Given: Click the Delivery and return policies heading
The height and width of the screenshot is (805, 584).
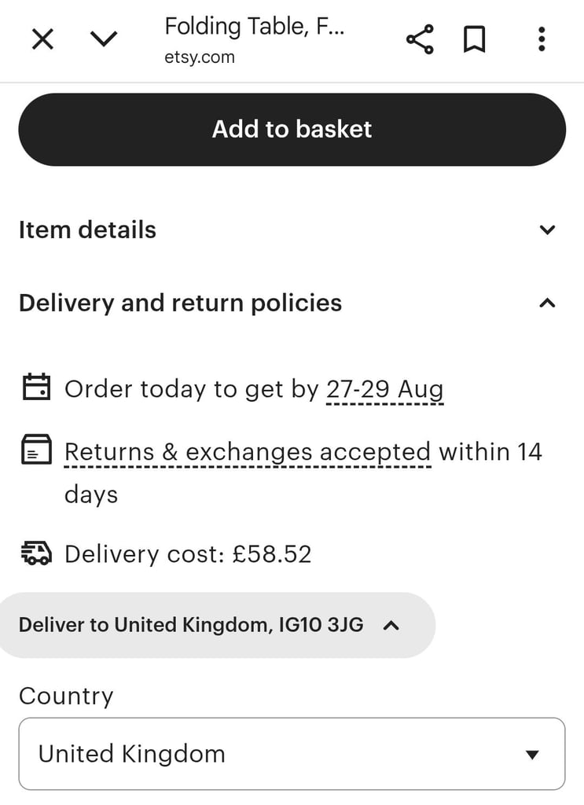Looking at the screenshot, I should [180, 303].
